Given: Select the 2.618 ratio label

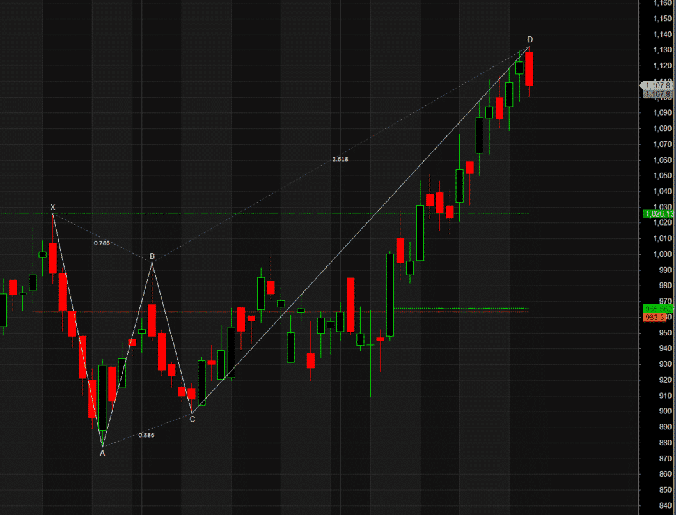Looking at the screenshot, I should click(340, 159).
